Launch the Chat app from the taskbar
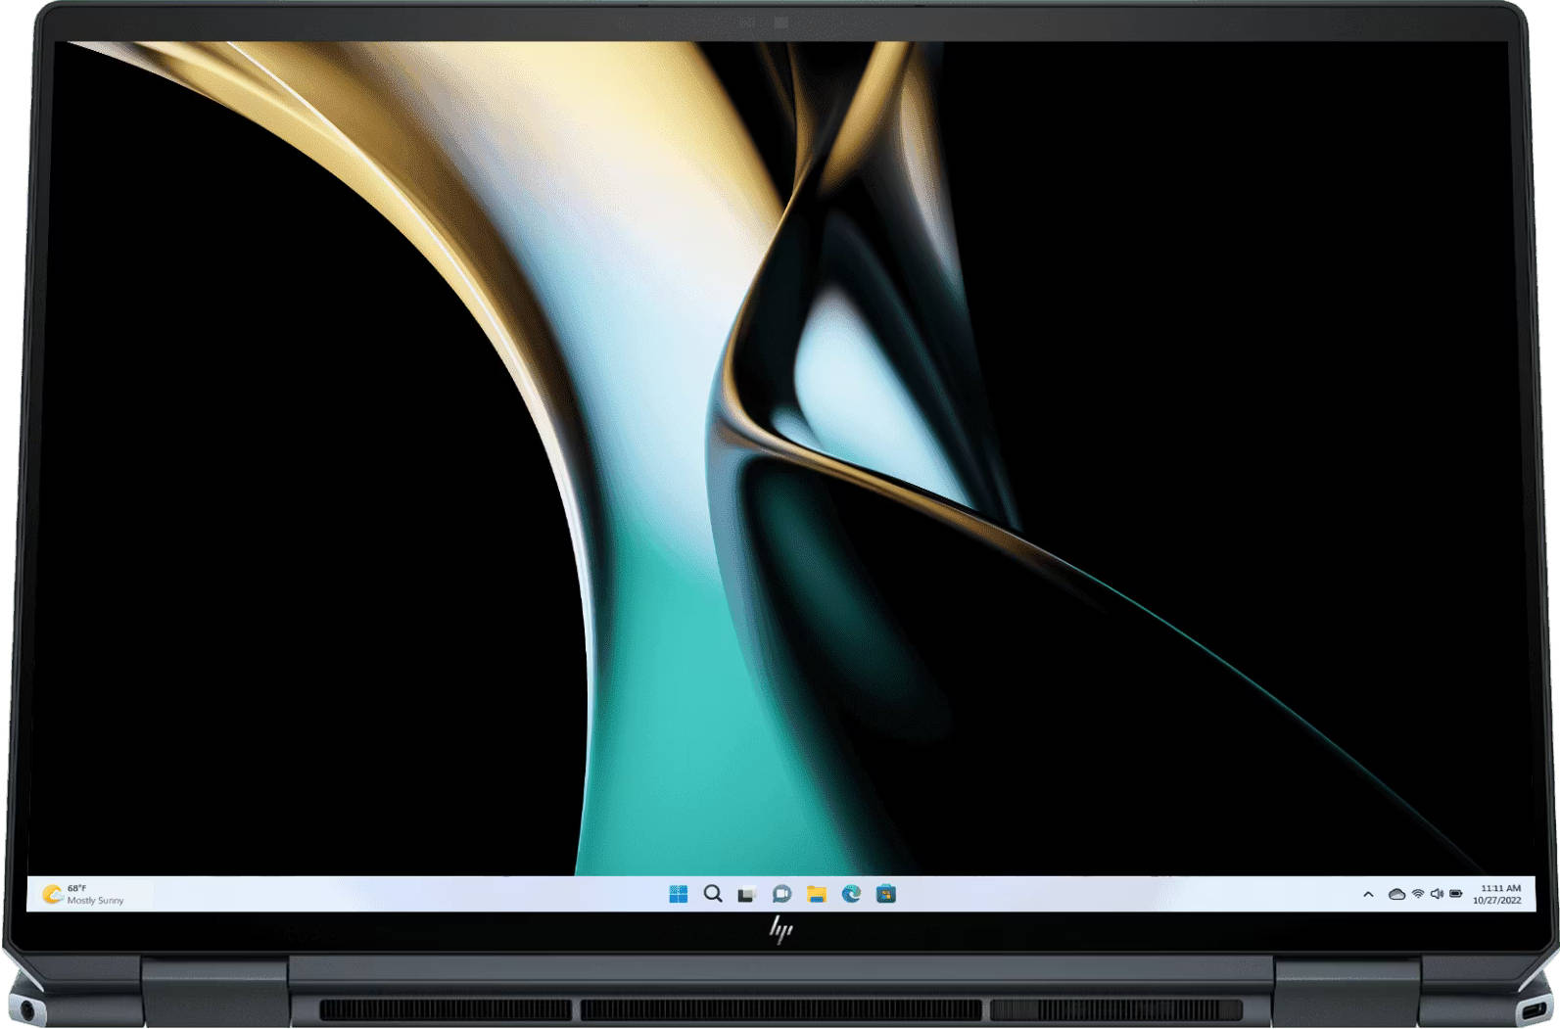This screenshot has width=1560, height=1029. coord(781,894)
